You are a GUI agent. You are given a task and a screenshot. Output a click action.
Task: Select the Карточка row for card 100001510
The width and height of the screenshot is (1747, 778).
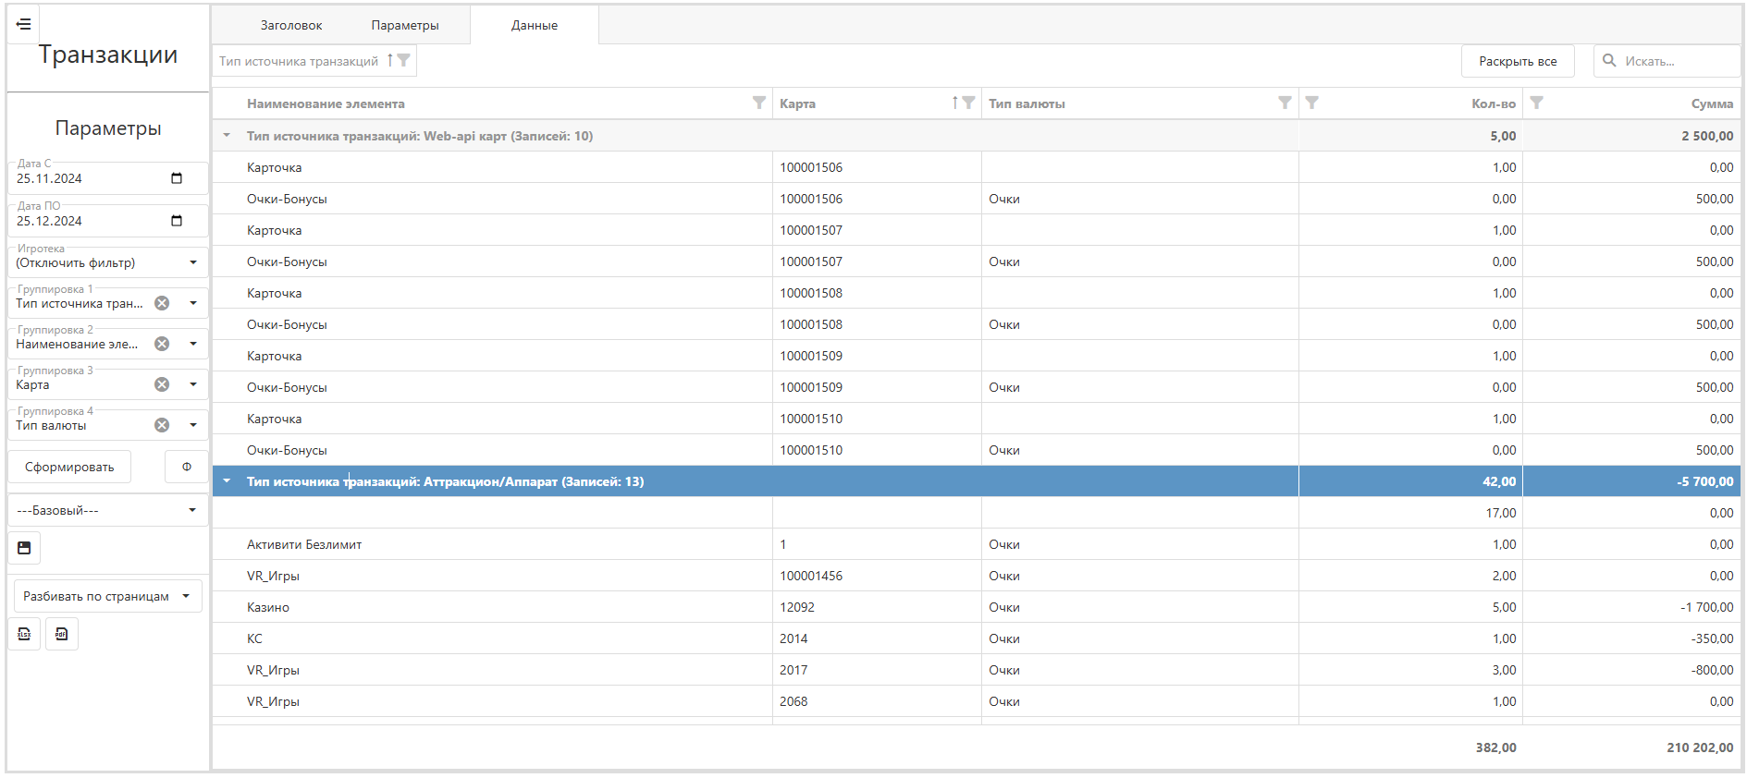tap(977, 419)
